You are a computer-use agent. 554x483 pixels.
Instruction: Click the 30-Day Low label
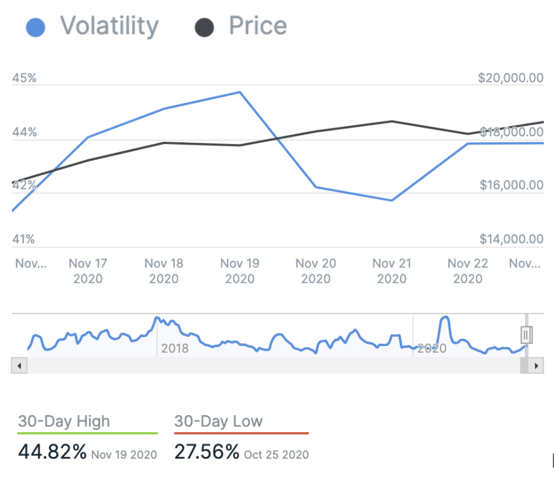click(x=219, y=421)
